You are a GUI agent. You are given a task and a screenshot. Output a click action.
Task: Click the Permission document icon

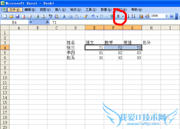pyautogui.click(x=23, y=16)
